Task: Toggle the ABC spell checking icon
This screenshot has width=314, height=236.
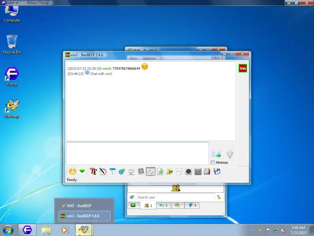Action: coord(131,171)
